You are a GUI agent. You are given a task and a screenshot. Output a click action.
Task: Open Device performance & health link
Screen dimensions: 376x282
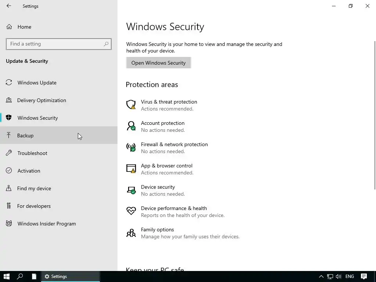point(174,208)
